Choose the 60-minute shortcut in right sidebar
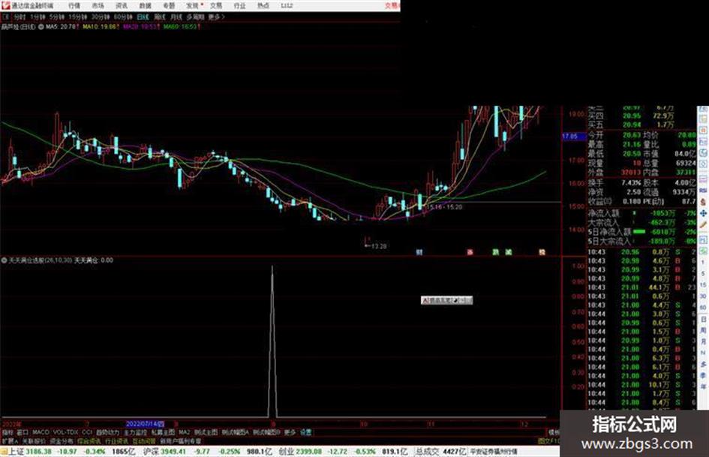This screenshot has height=457, width=709. coord(703,308)
